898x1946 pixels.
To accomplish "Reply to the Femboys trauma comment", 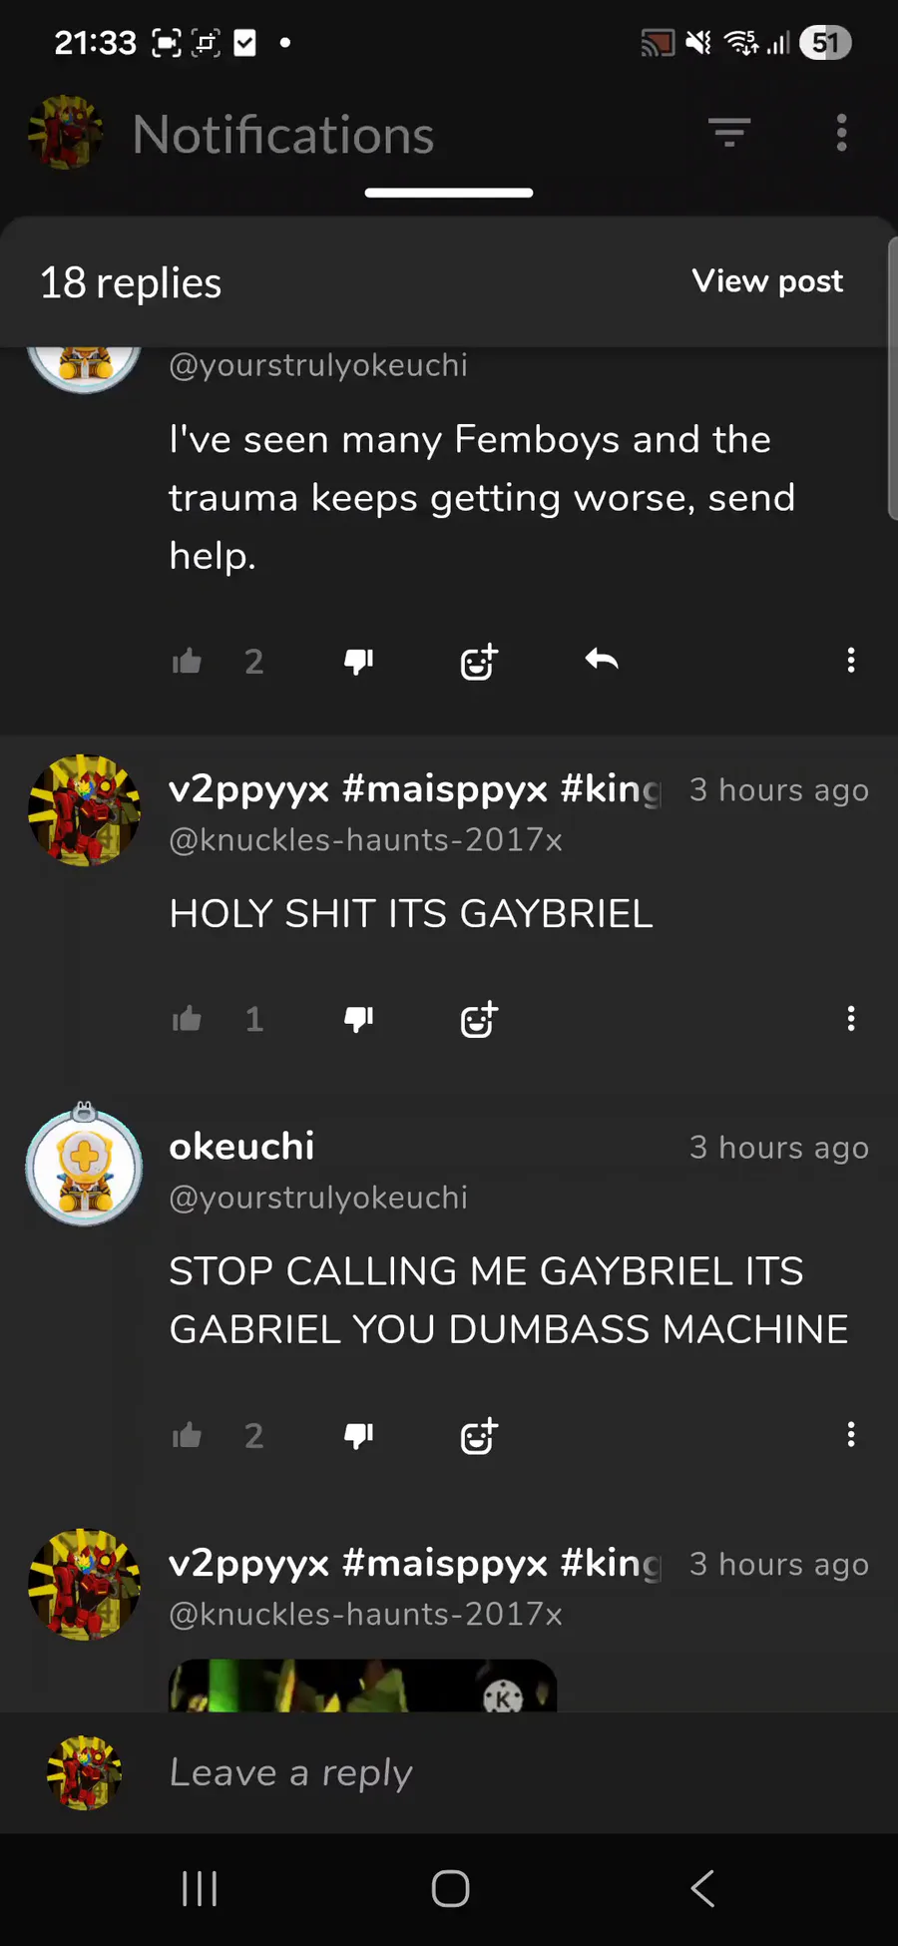I will (602, 660).
